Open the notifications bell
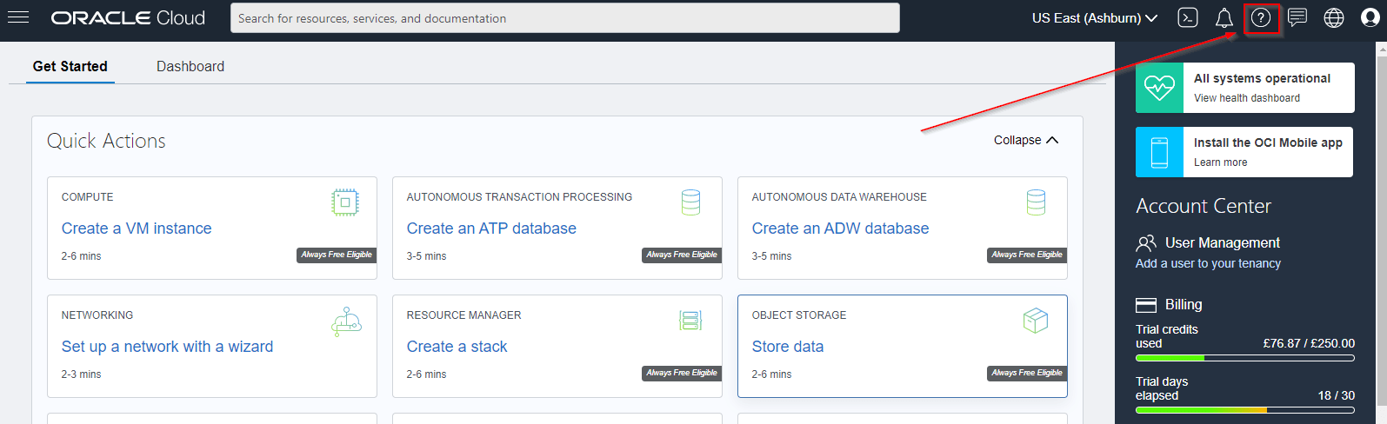This screenshot has width=1387, height=424. pos(1224,17)
